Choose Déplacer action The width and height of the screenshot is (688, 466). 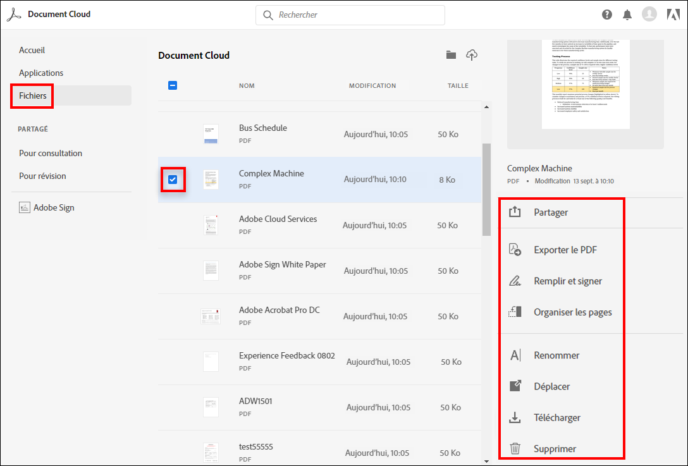coord(551,386)
